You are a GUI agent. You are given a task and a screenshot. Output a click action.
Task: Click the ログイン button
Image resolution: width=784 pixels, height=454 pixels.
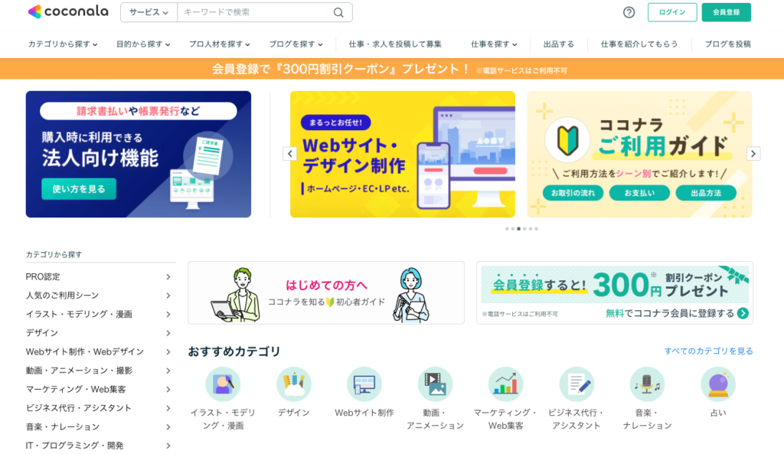pyautogui.click(x=672, y=12)
